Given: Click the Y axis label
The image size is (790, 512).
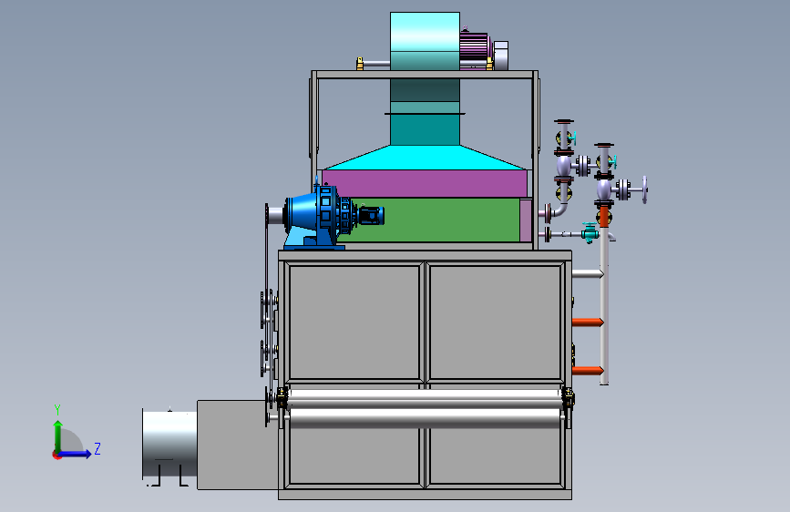Looking at the screenshot, I should pyautogui.click(x=57, y=410).
